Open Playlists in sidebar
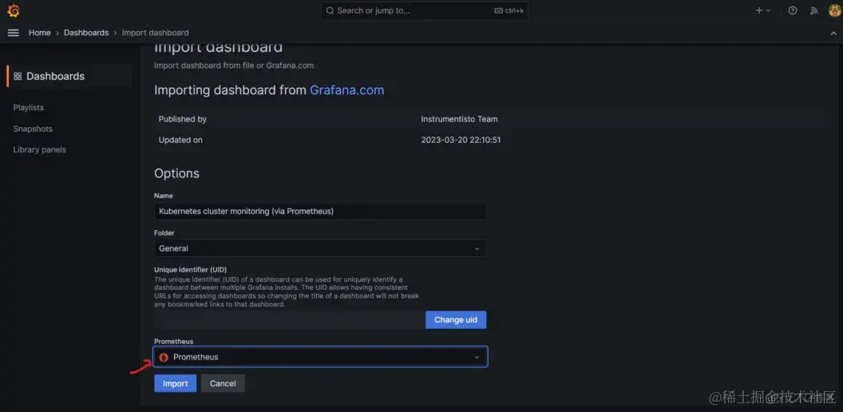Image resolution: width=843 pixels, height=412 pixels. [x=29, y=108]
